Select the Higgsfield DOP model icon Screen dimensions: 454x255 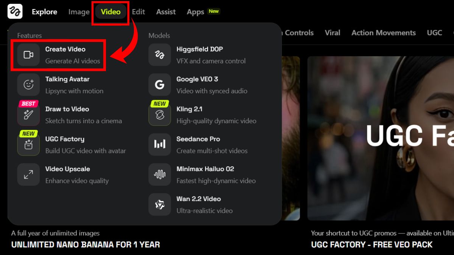[160, 55]
